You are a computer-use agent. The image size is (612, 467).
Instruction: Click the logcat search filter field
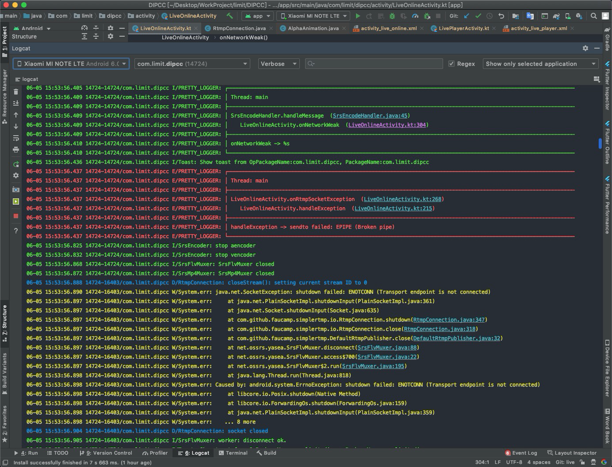click(374, 64)
